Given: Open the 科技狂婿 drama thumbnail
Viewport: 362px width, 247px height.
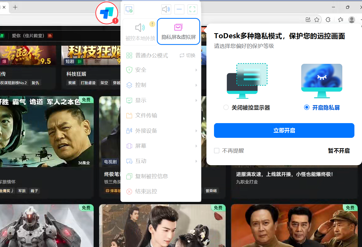Looking at the screenshot, I should [91, 55].
